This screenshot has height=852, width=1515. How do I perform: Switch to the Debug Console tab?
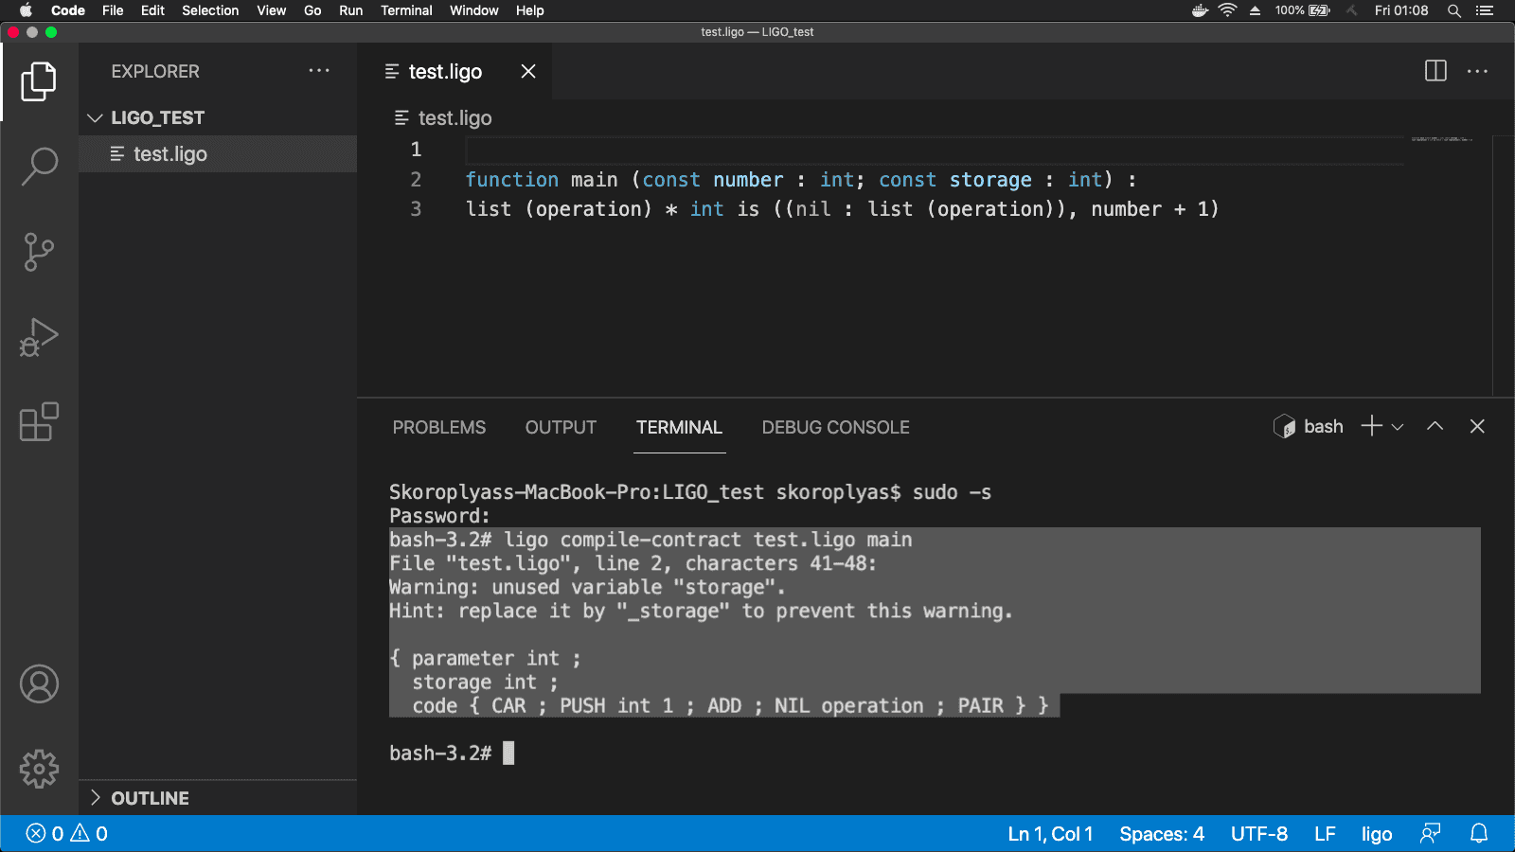click(x=835, y=427)
